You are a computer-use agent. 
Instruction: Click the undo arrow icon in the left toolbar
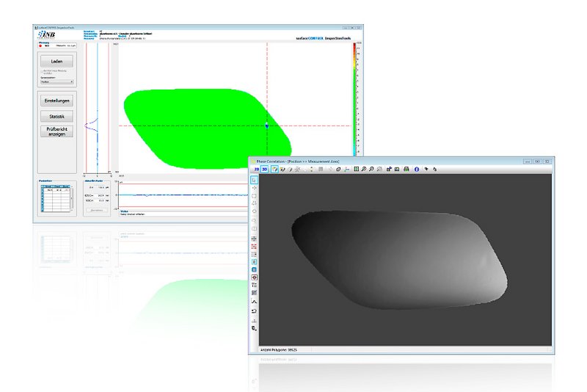click(254, 311)
